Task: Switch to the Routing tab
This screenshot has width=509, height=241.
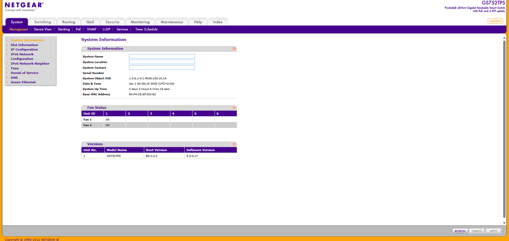Action: click(69, 22)
